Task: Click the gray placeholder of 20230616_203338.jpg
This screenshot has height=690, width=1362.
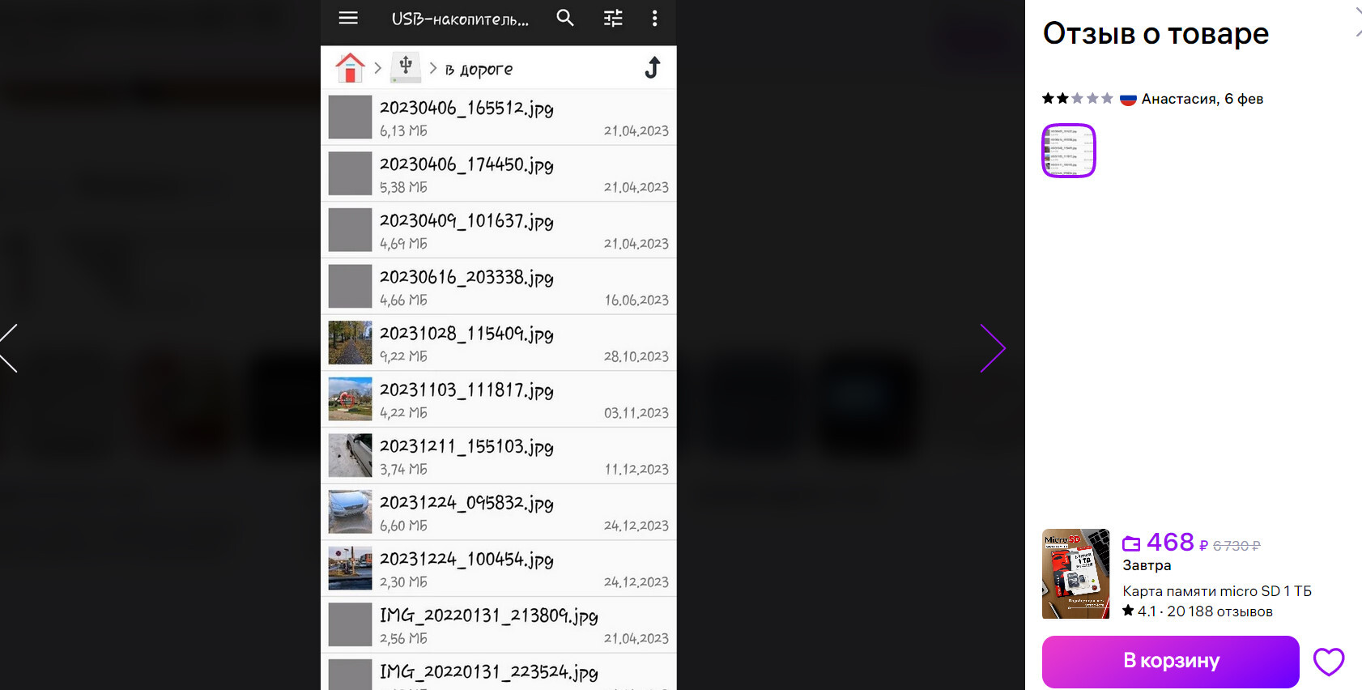Action: coord(350,287)
